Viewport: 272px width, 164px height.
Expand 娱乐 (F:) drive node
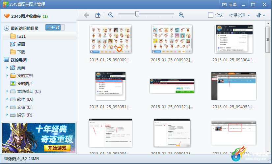click(x=7, y=114)
